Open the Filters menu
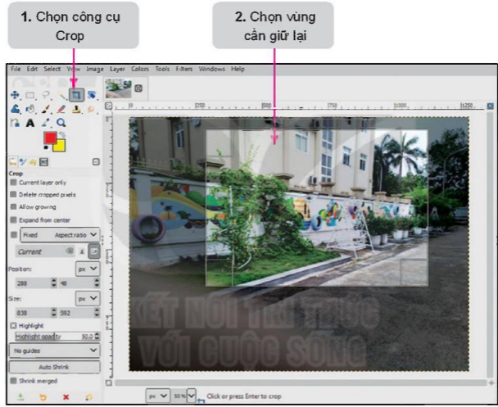The width and height of the screenshot is (498, 407). coord(183,69)
